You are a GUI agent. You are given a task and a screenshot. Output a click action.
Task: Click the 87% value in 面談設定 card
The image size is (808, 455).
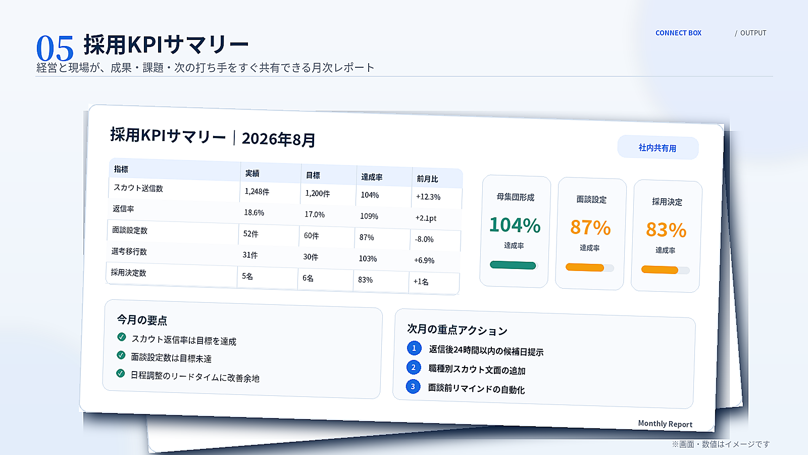click(x=590, y=227)
